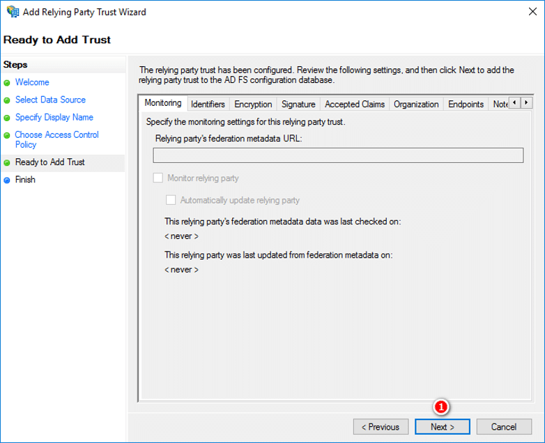Go back with the Previous button

coord(381,426)
